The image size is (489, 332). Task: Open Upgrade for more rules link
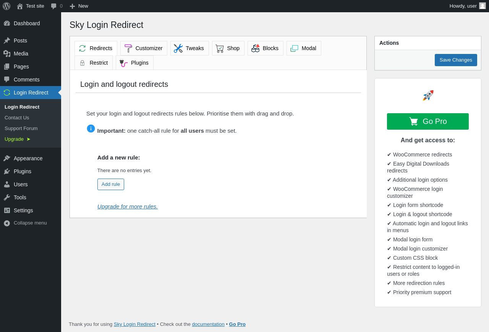[x=128, y=207]
